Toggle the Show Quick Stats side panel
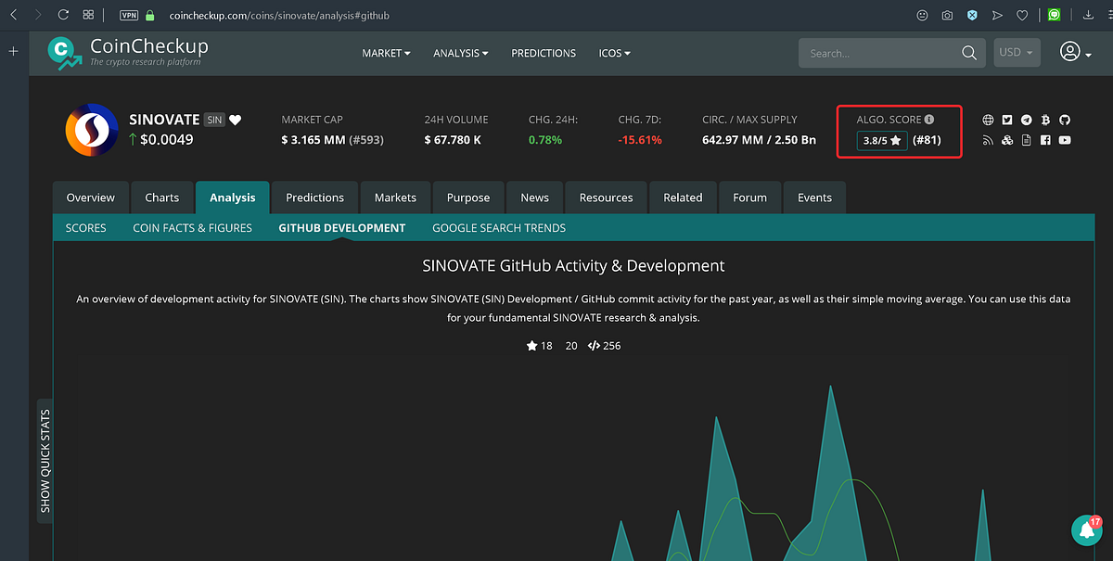The image size is (1113, 561). (45, 461)
